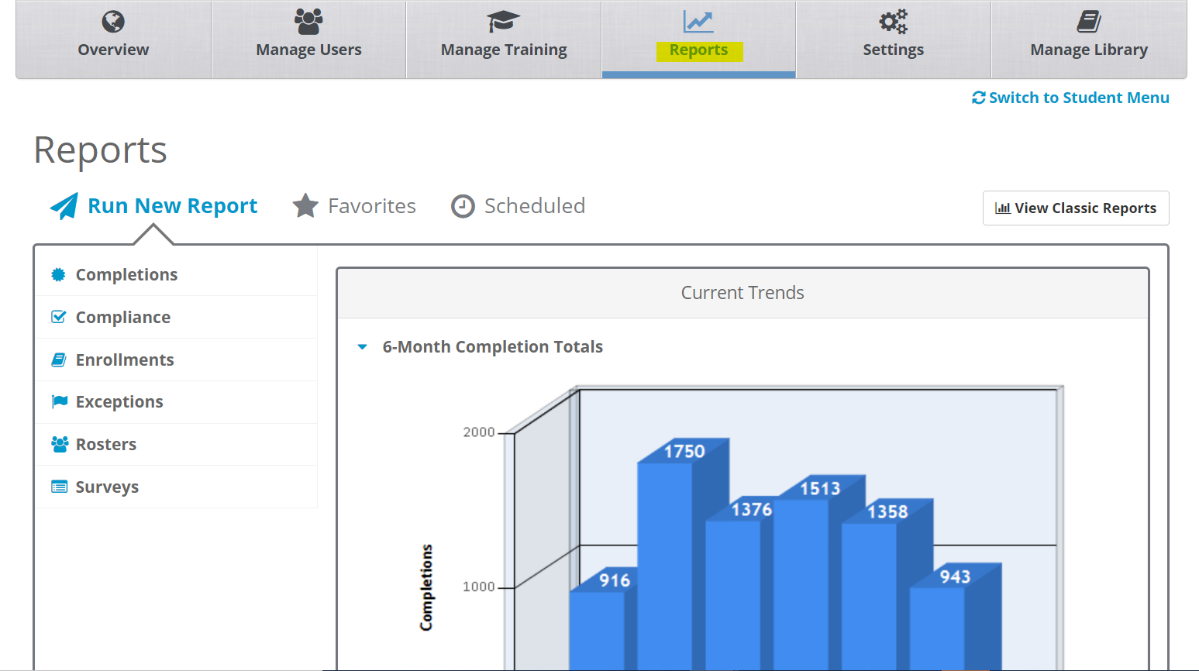The width and height of the screenshot is (1199, 671).
Task: Click the chart bar labeled 1513
Action: 801,584
